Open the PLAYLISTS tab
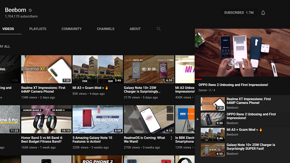Image resolution: width=290 pixels, height=163 pixels. (x=38, y=29)
